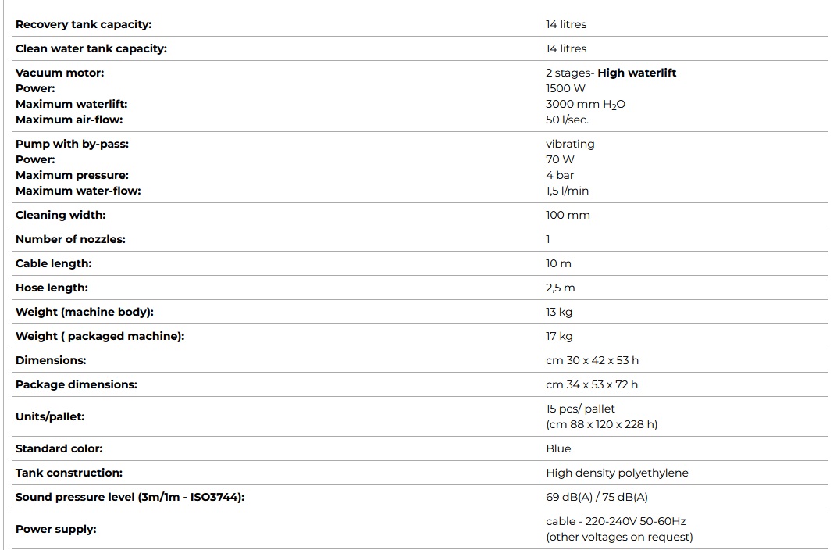
Task: Click the '15 pcs/ pallet' value
Action: [x=580, y=409]
